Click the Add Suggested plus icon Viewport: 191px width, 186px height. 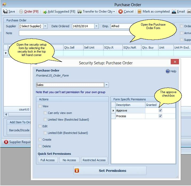[45, 12]
